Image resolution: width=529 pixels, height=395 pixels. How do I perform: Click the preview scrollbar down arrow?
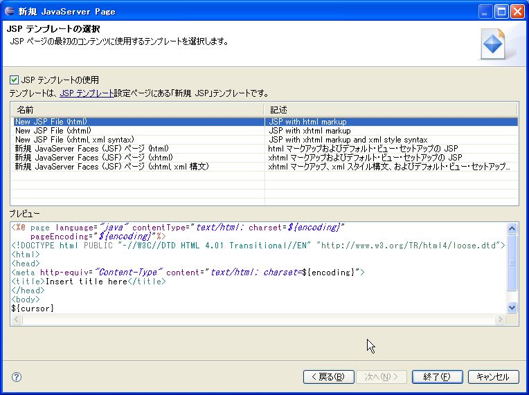click(512, 307)
